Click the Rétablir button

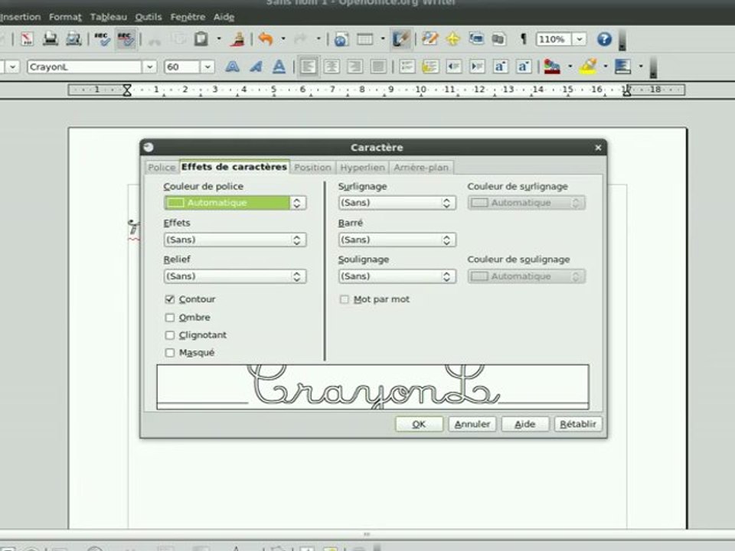click(578, 424)
